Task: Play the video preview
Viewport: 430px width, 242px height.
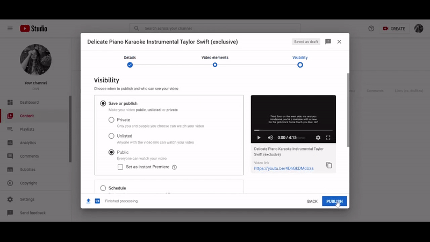Action: pyautogui.click(x=259, y=138)
